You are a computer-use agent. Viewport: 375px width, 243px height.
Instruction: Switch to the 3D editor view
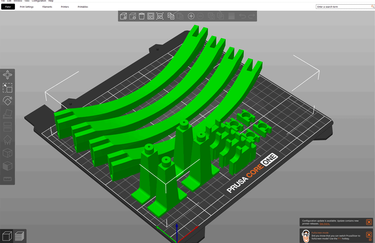7,236
